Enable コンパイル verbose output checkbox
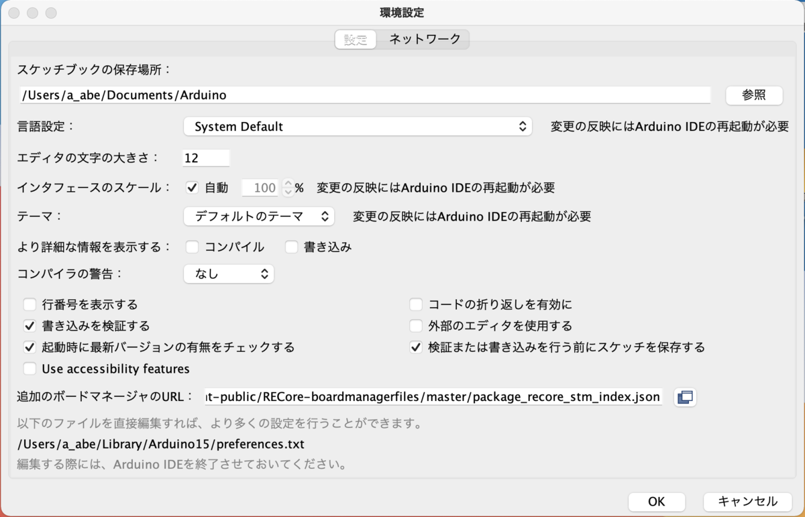The height and width of the screenshot is (517, 805). tap(192, 247)
